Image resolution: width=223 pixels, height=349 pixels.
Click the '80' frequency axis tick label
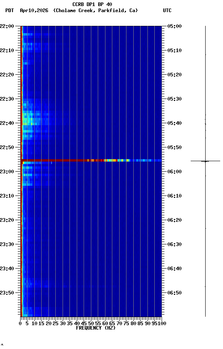tap(133, 324)
